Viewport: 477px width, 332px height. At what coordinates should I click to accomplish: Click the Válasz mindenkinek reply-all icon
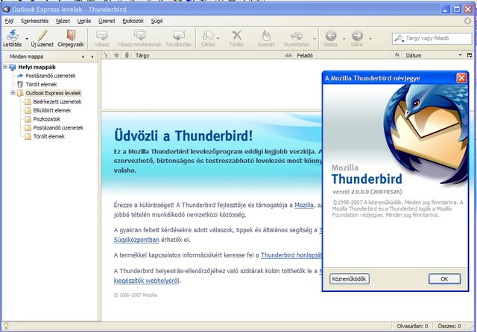pyautogui.click(x=139, y=35)
